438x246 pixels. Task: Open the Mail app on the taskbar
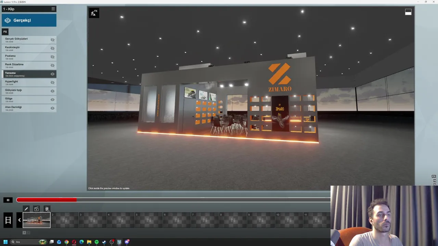click(59, 242)
